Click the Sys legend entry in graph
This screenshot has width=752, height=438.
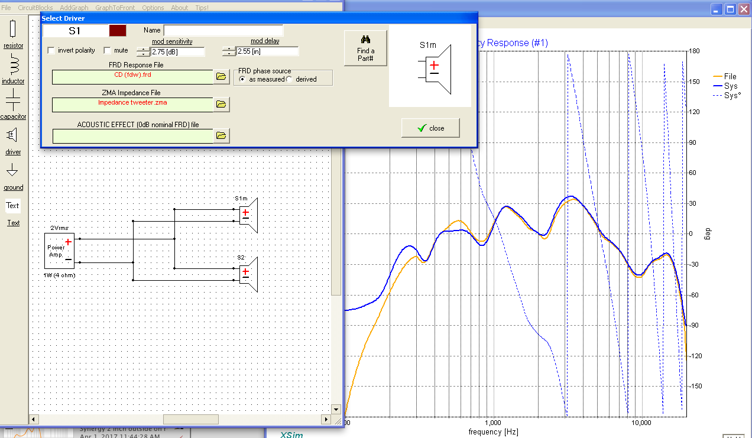point(725,86)
